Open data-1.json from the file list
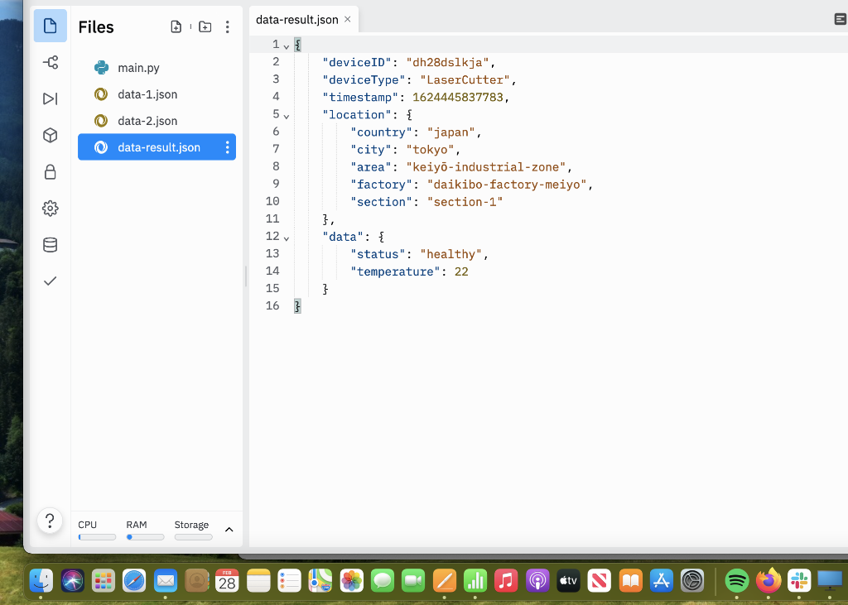848x605 pixels. tap(147, 94)
